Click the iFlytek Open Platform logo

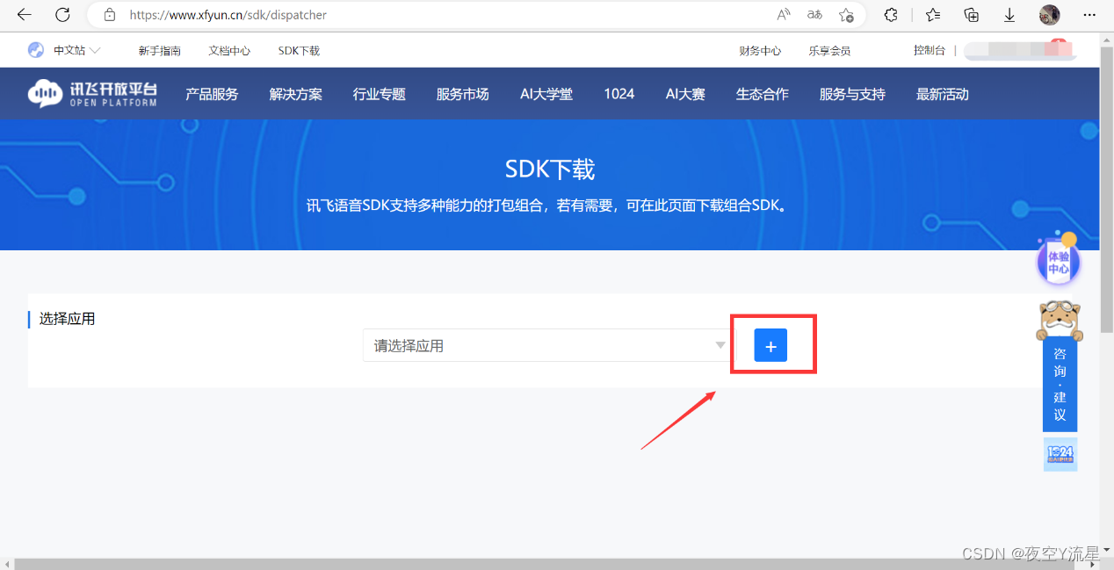[92, 94]
